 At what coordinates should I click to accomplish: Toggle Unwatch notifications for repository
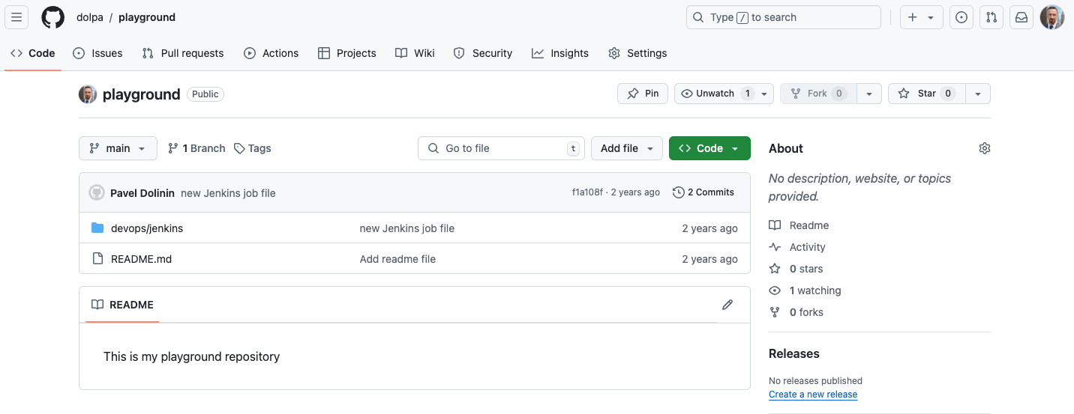point(715,94)
